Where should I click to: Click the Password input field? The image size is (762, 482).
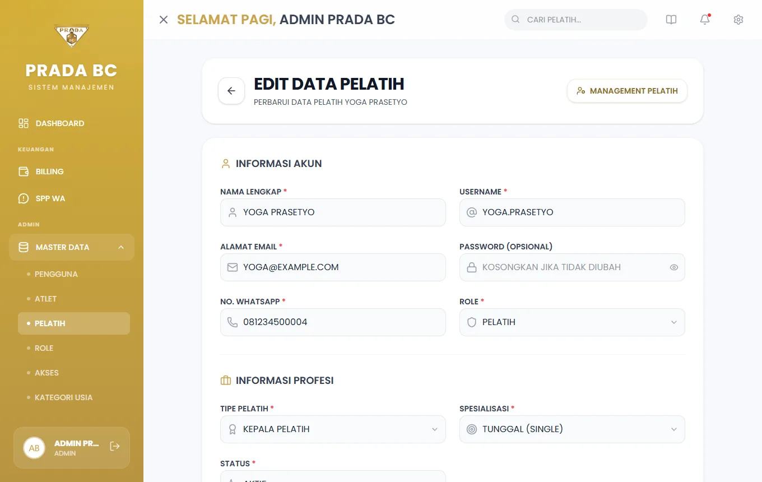pos(572,267)
